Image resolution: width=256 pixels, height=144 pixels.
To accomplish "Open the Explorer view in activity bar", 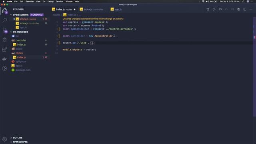I will pos(4,11).
